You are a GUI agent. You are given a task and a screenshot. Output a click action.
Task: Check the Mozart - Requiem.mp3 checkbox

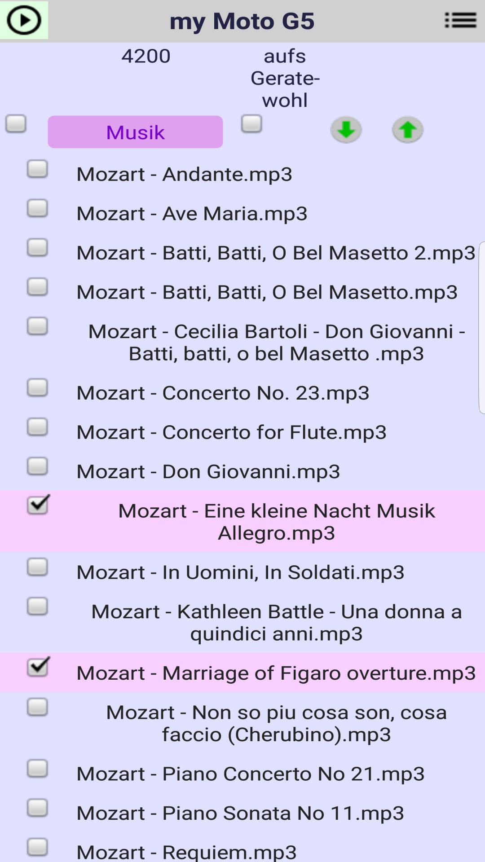coord(37,847)
